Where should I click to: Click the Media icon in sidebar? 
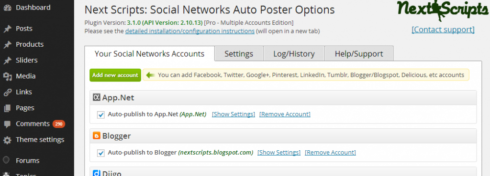[8, 76]
